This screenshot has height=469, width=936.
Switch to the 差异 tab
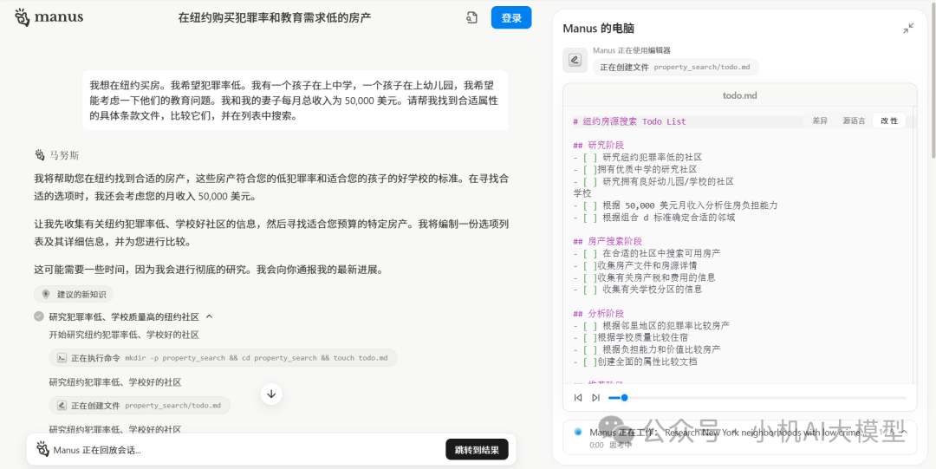point(820,121)
